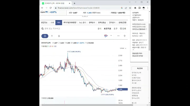Reload the Naver finance page

(x=50, y=8)
